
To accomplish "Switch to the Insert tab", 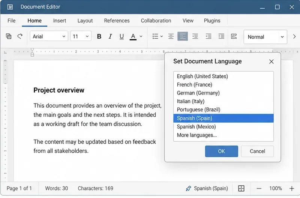I will [60, 21].
